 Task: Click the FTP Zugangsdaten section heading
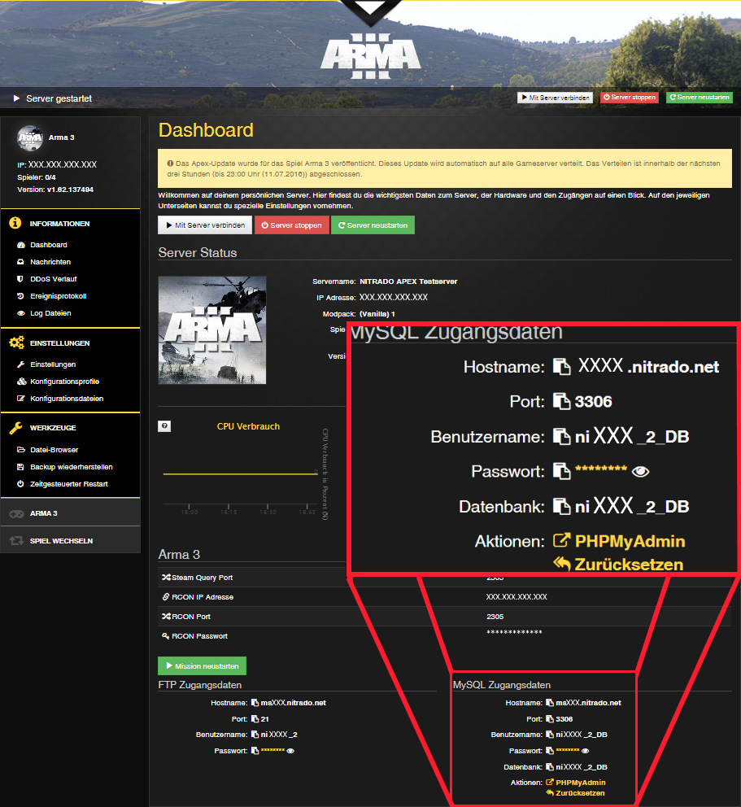click(x=199, y=685)
